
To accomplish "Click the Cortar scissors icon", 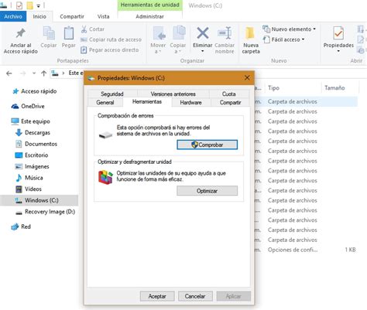I will 84,29.
